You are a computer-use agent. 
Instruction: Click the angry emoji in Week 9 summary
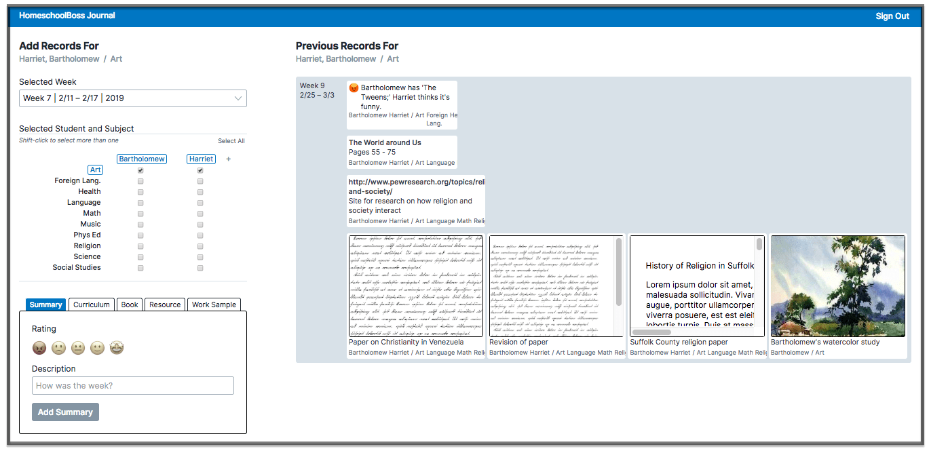[354, 88]
